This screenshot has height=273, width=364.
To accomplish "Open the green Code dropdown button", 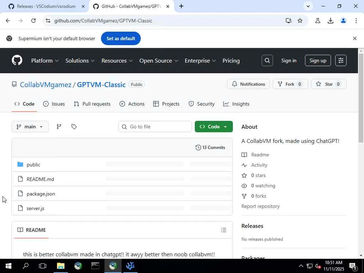I will 214,127.
